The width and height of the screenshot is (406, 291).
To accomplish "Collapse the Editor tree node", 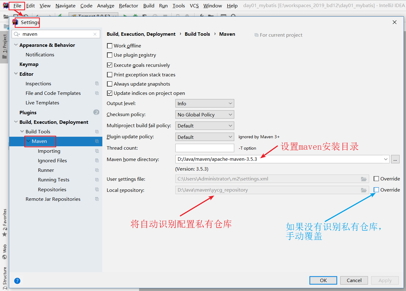I will [x=16, y=74].
